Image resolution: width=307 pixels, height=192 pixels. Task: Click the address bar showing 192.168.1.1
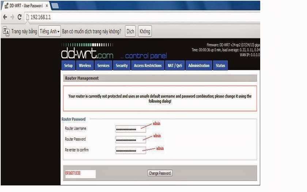(x=142, y=17)
